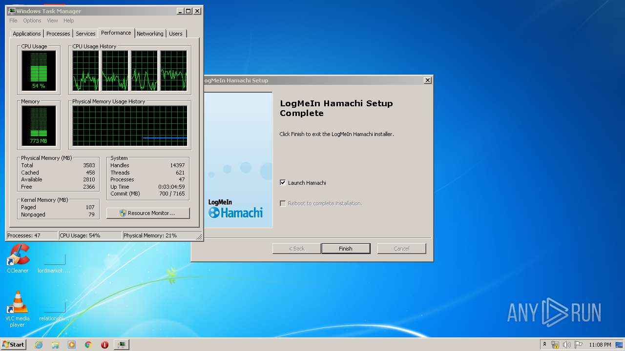Click the last CPU Usage History graph
The height and width of the screenshot is (351, 625).
[x=174, y=71]
